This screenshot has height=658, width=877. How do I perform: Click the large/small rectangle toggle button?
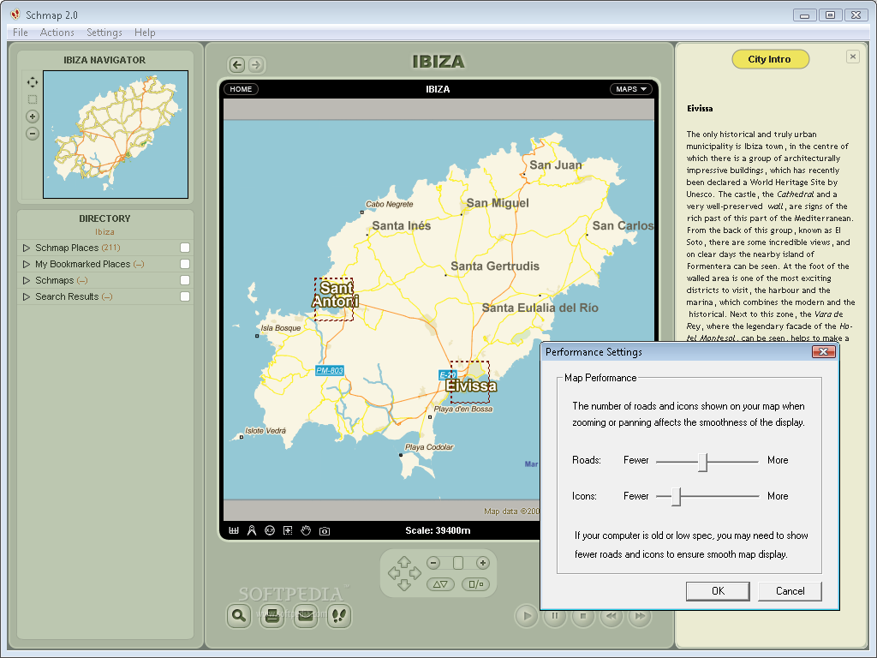click(476, 584)
